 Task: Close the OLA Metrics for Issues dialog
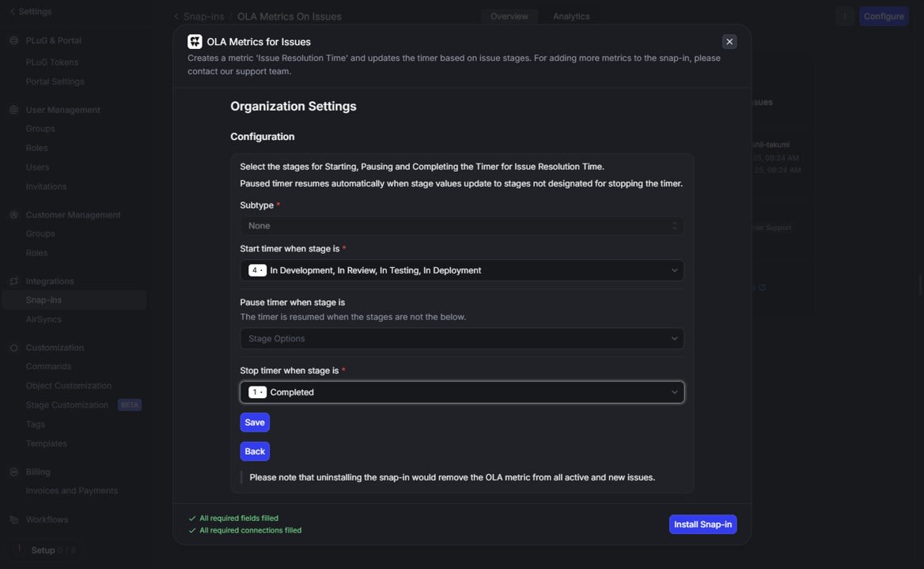click(x=729, y=42)
